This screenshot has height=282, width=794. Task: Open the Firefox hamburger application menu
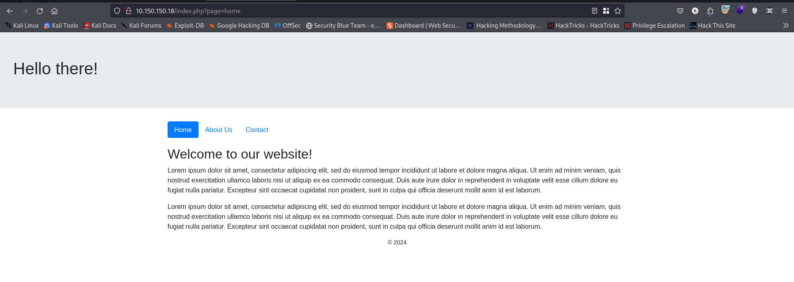click(x=784, y=11)
